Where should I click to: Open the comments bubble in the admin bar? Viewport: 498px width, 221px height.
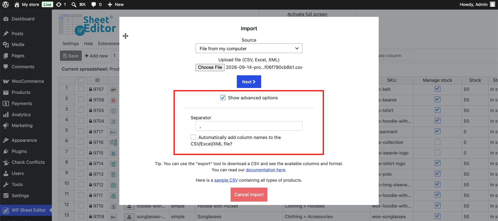coord(94,4)
